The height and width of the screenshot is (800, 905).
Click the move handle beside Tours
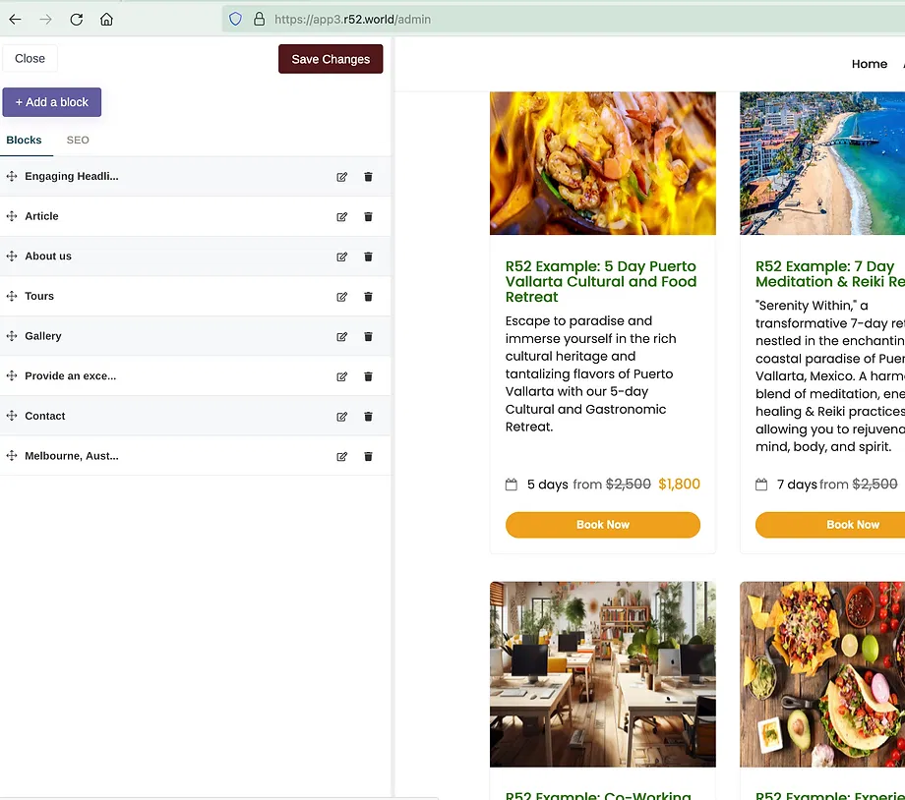(x=12, y=296)
